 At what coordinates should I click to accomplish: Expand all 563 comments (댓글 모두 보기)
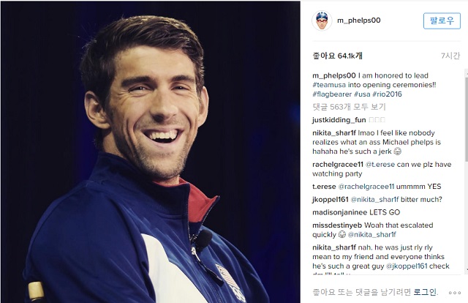tap(349, 107)
